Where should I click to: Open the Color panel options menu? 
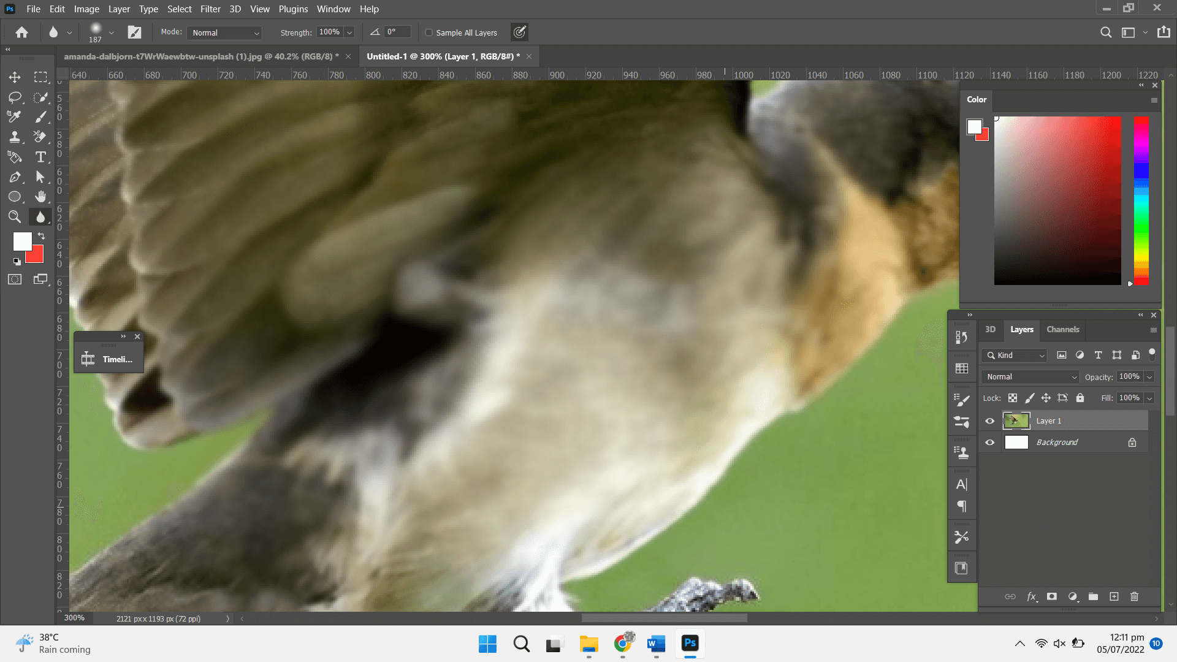(x=1154, y=100)
